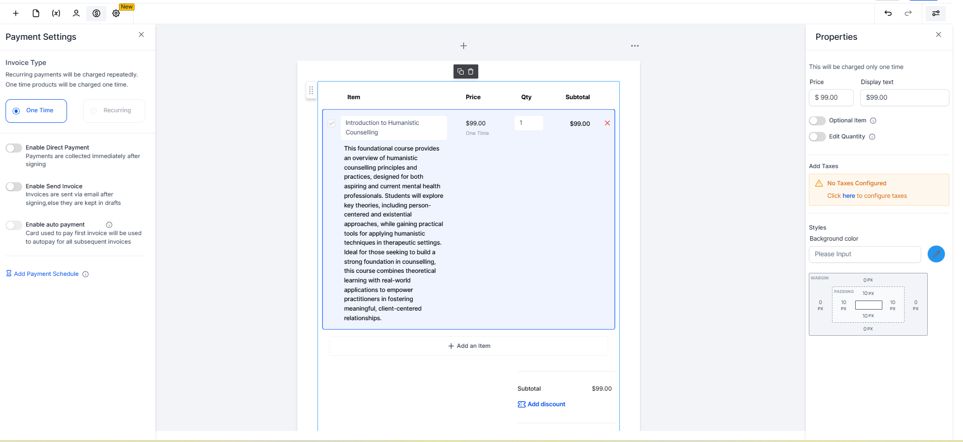Click the plus add element icon in top toolbar
Screen dimensions: 963x442
click(x=16, y=14)
